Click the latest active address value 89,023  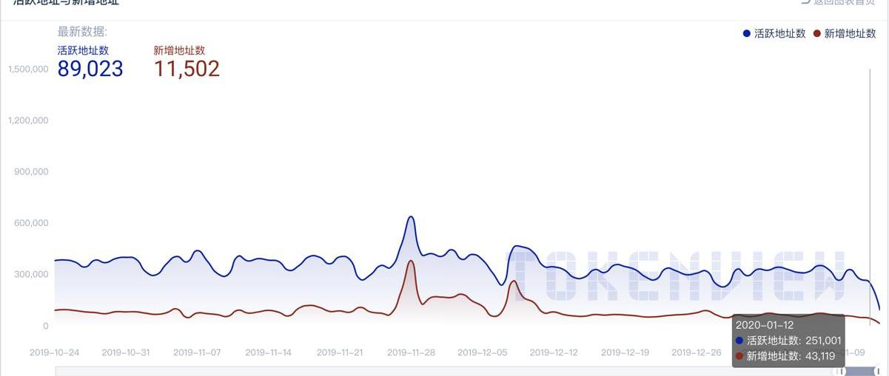[90, 69]
